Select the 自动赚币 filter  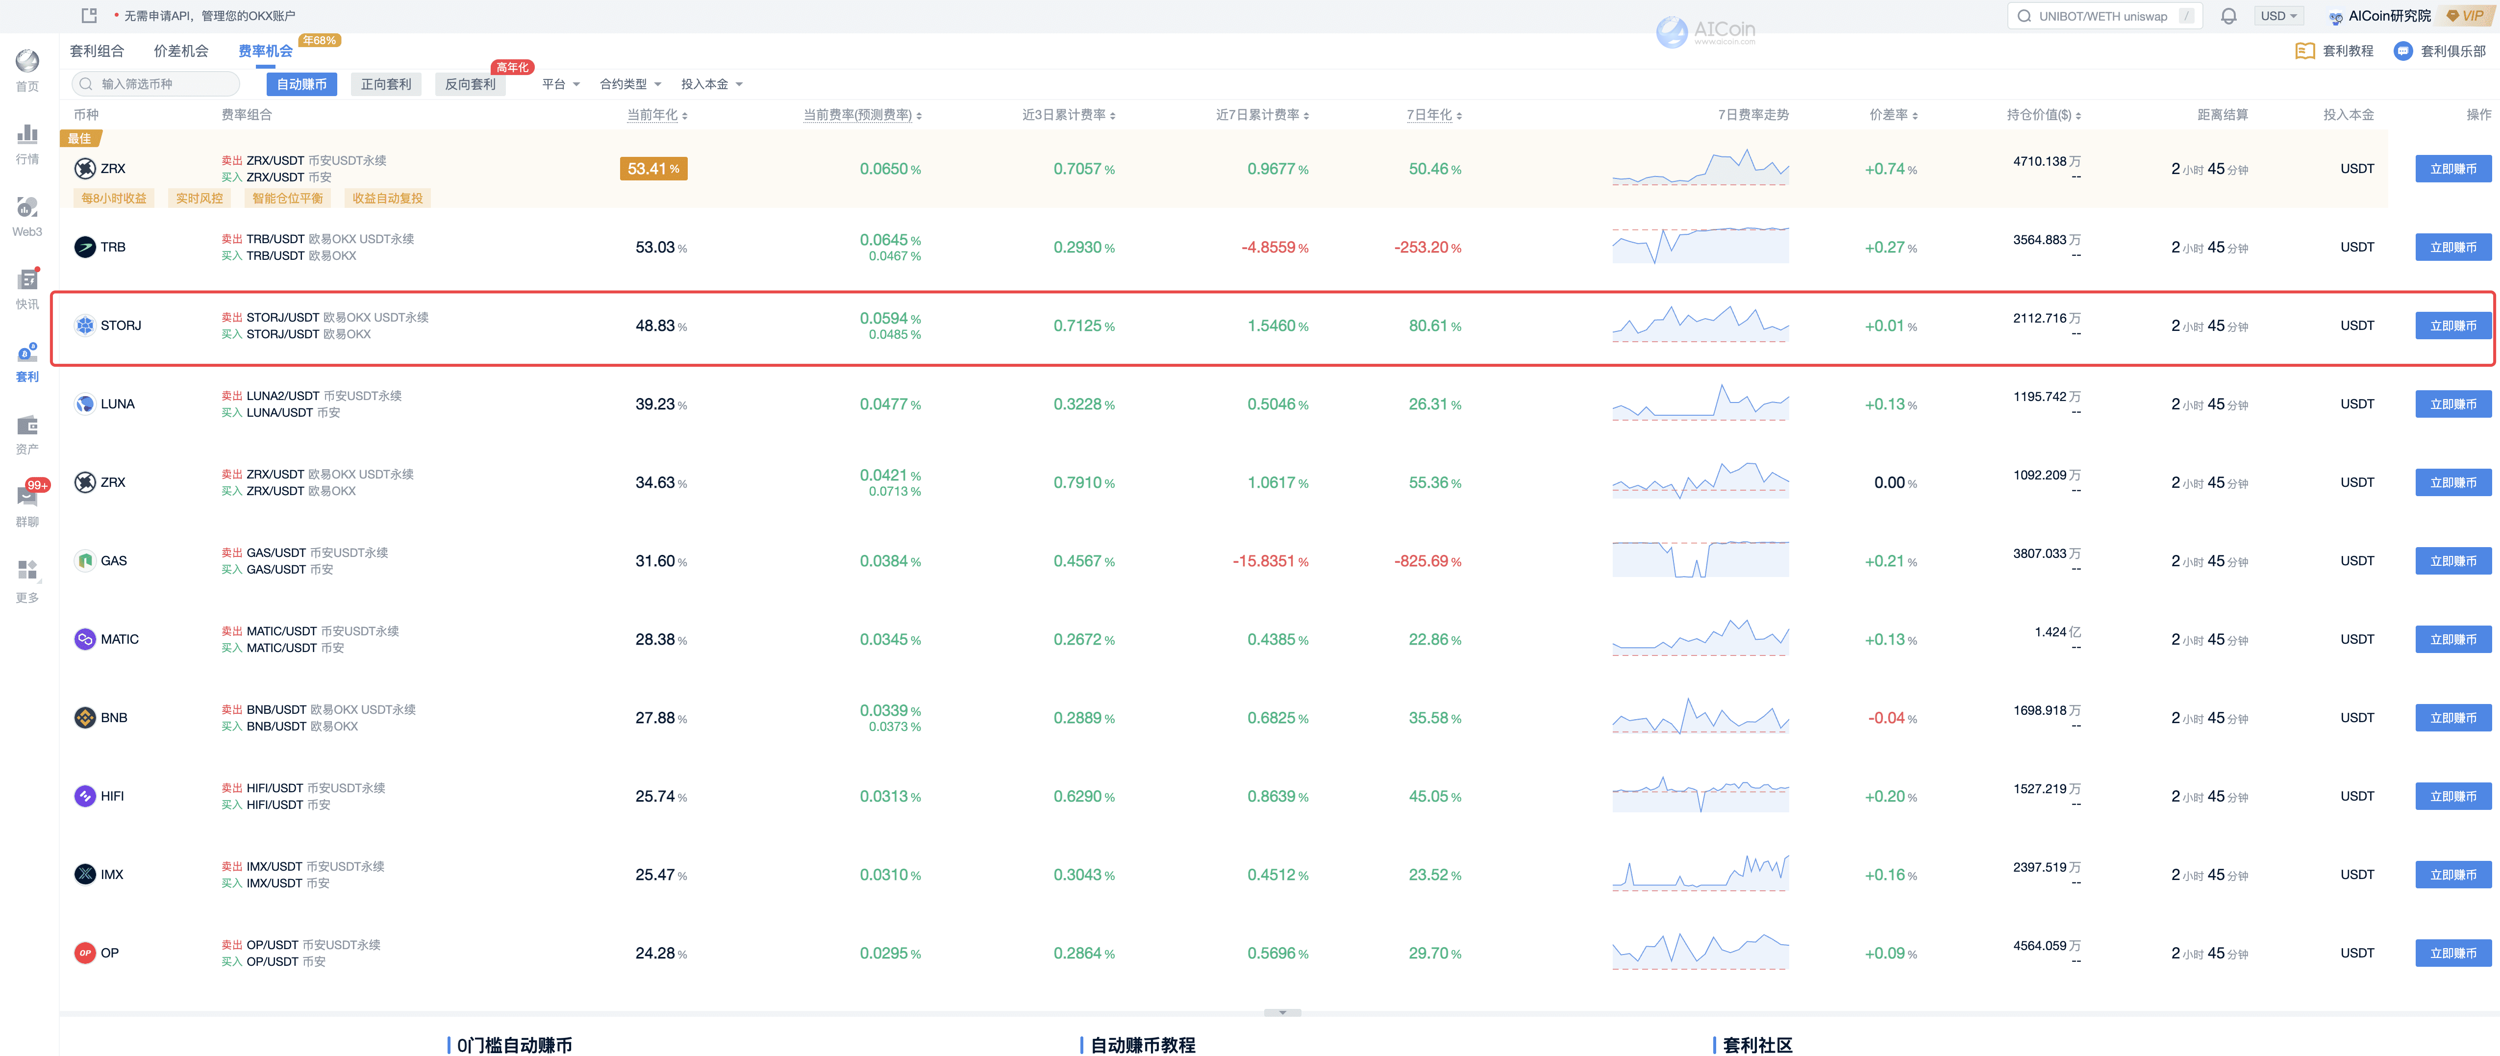(x=302, y=84)
